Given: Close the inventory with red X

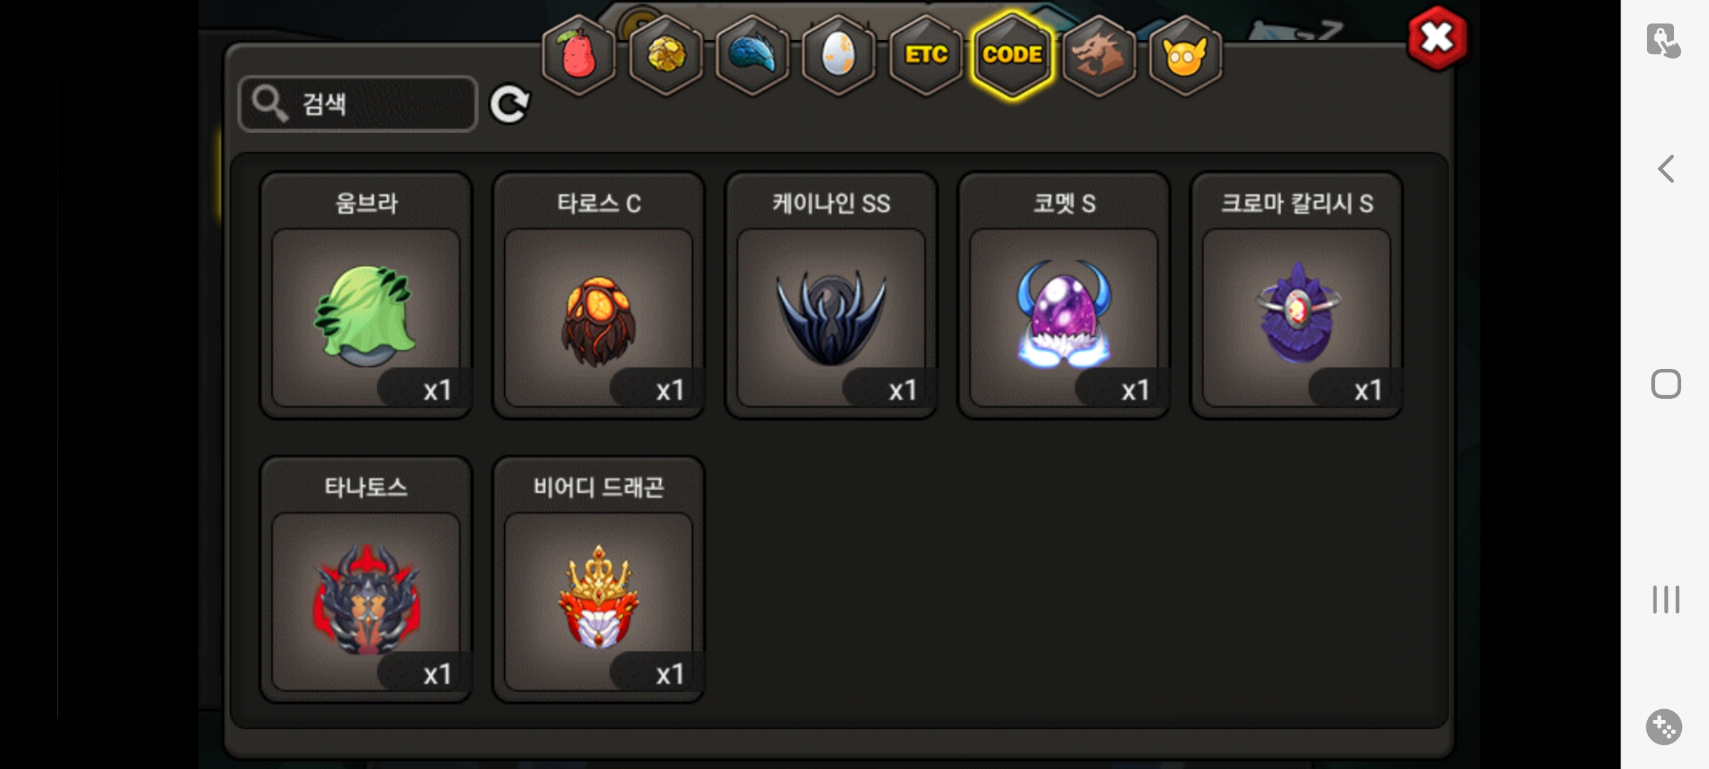Looking at the screenshot, I should pos(1437,38).
